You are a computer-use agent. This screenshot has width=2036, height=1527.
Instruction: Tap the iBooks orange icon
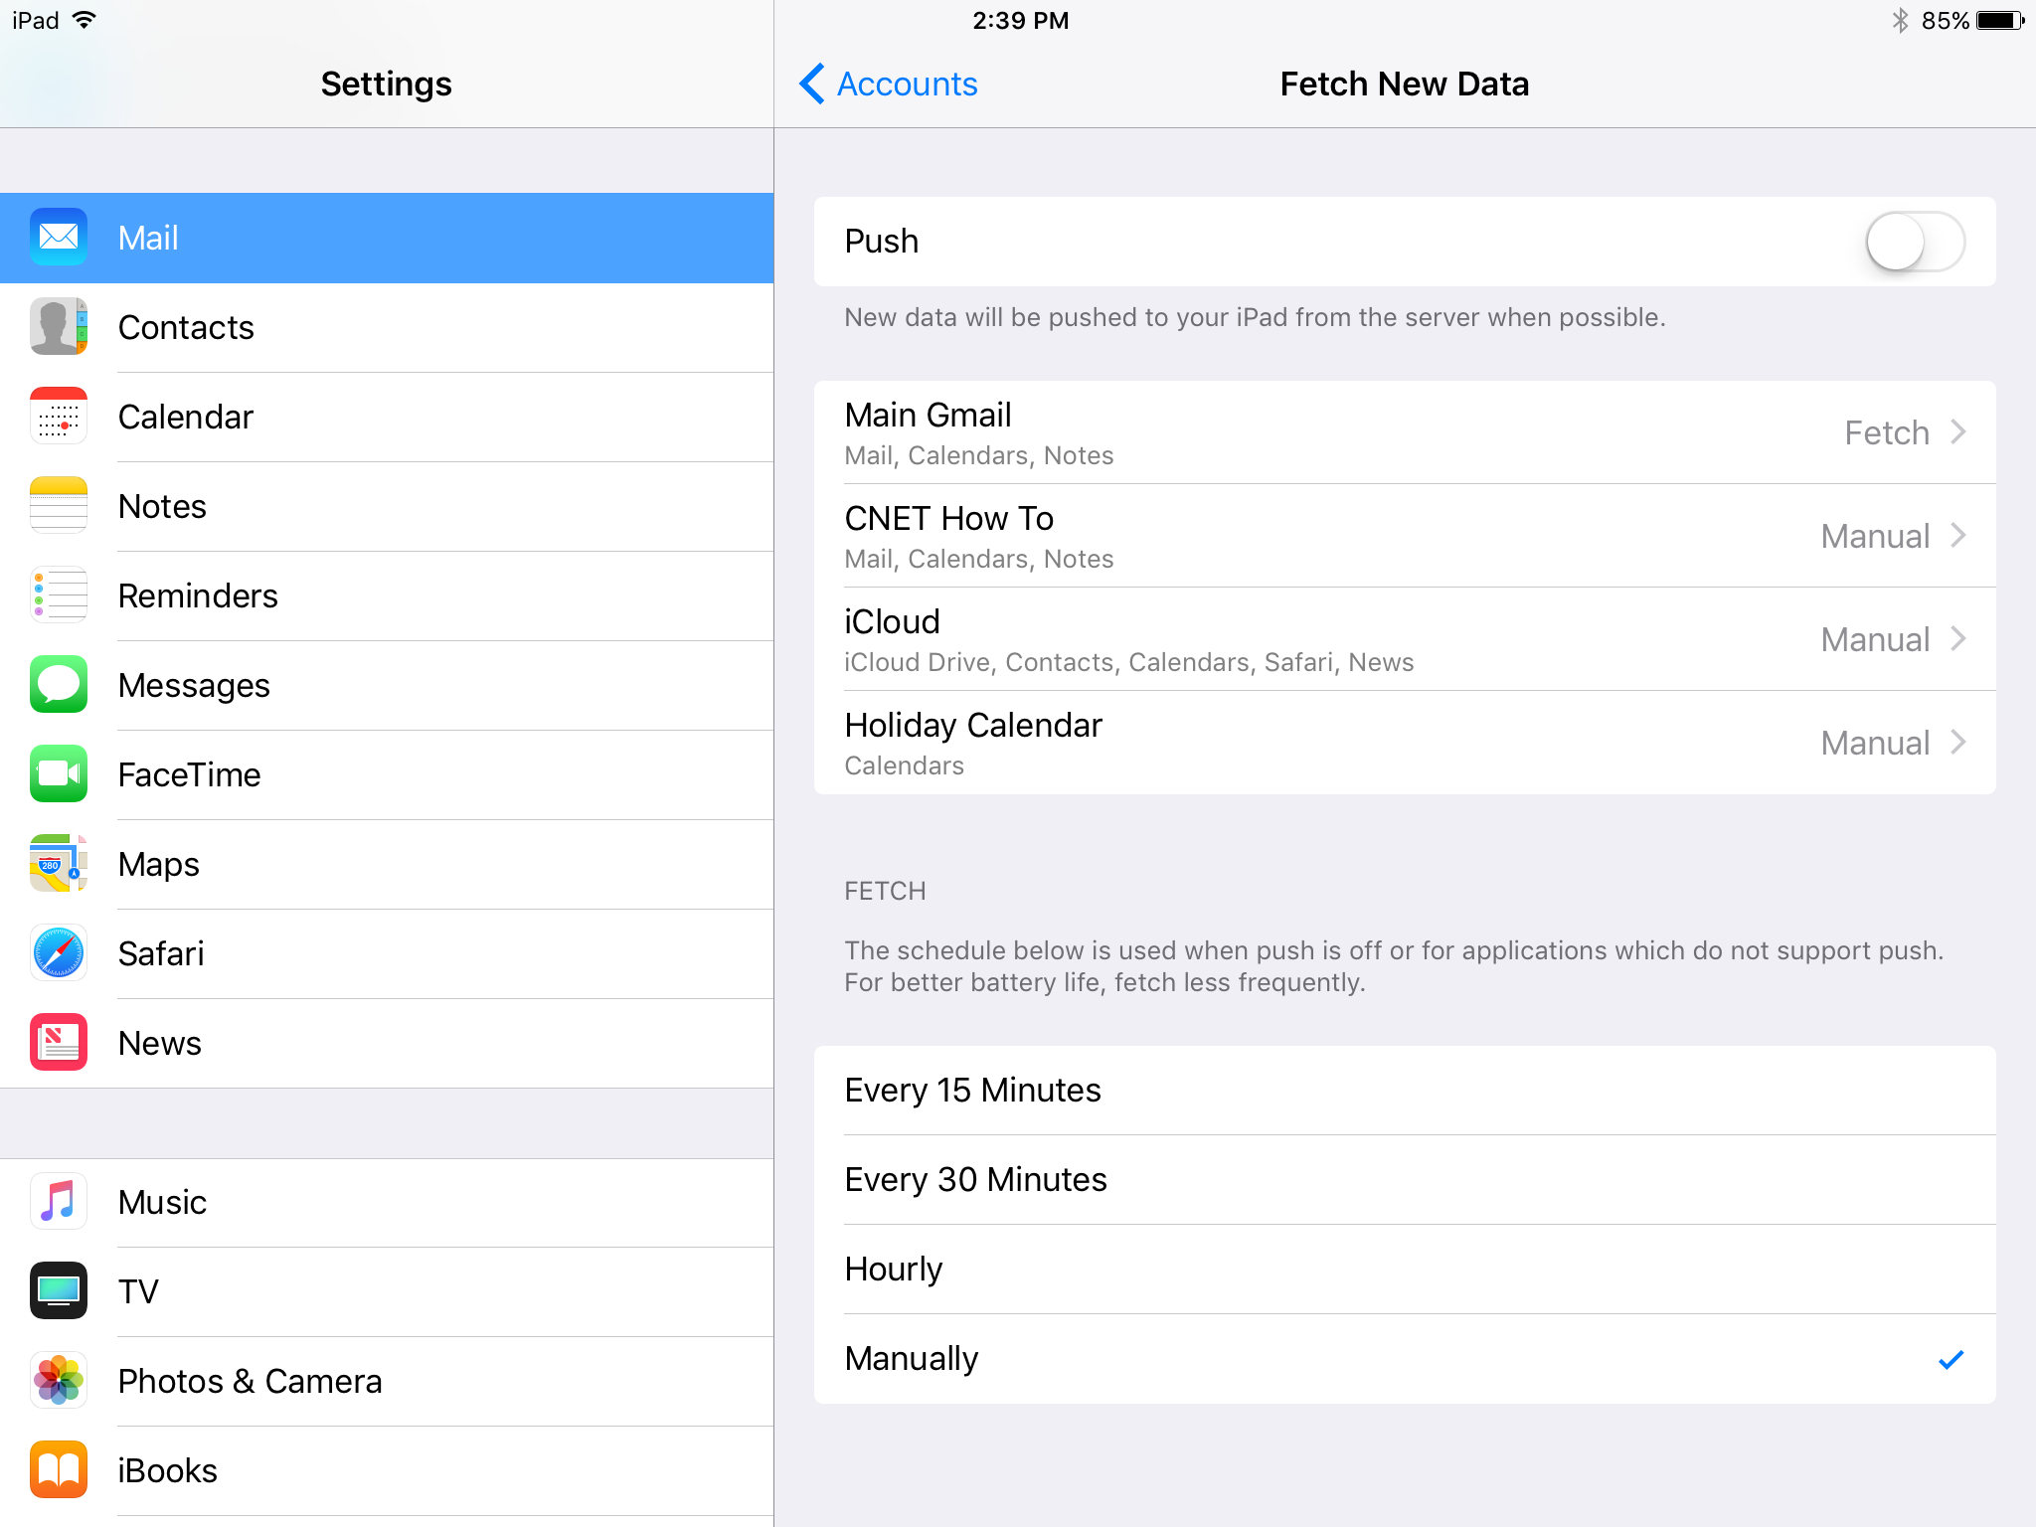(x=59, y=1470)
